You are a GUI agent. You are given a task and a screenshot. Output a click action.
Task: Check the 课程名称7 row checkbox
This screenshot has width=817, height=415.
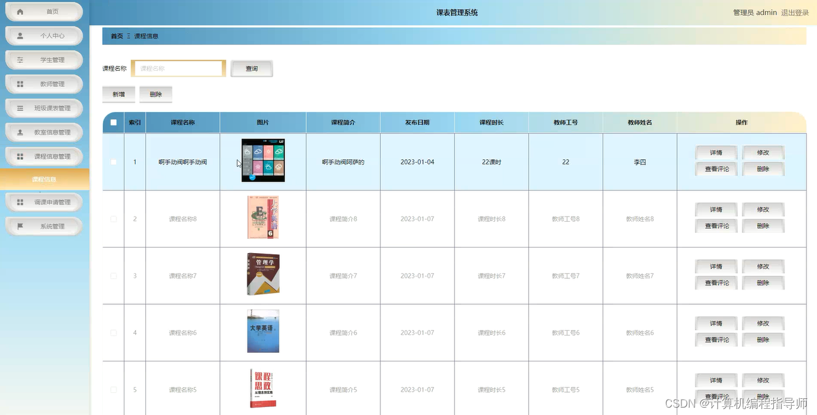pos(113,276)
